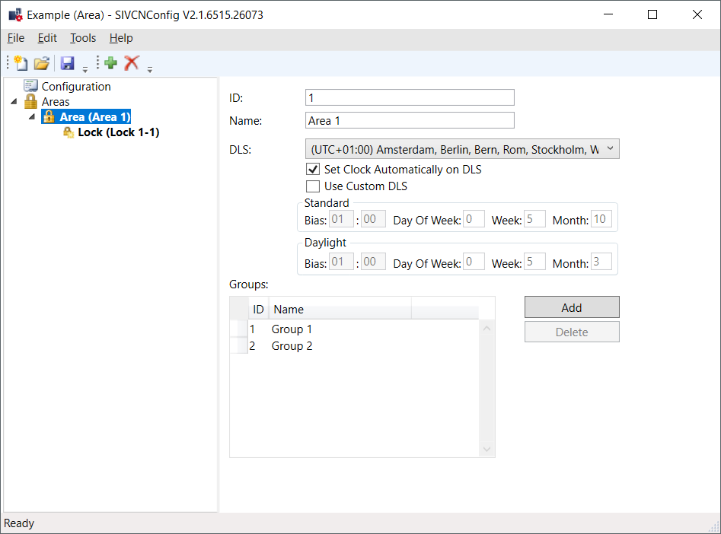Select the Lock (Lock 1-1) tree item

click(118, 132)
